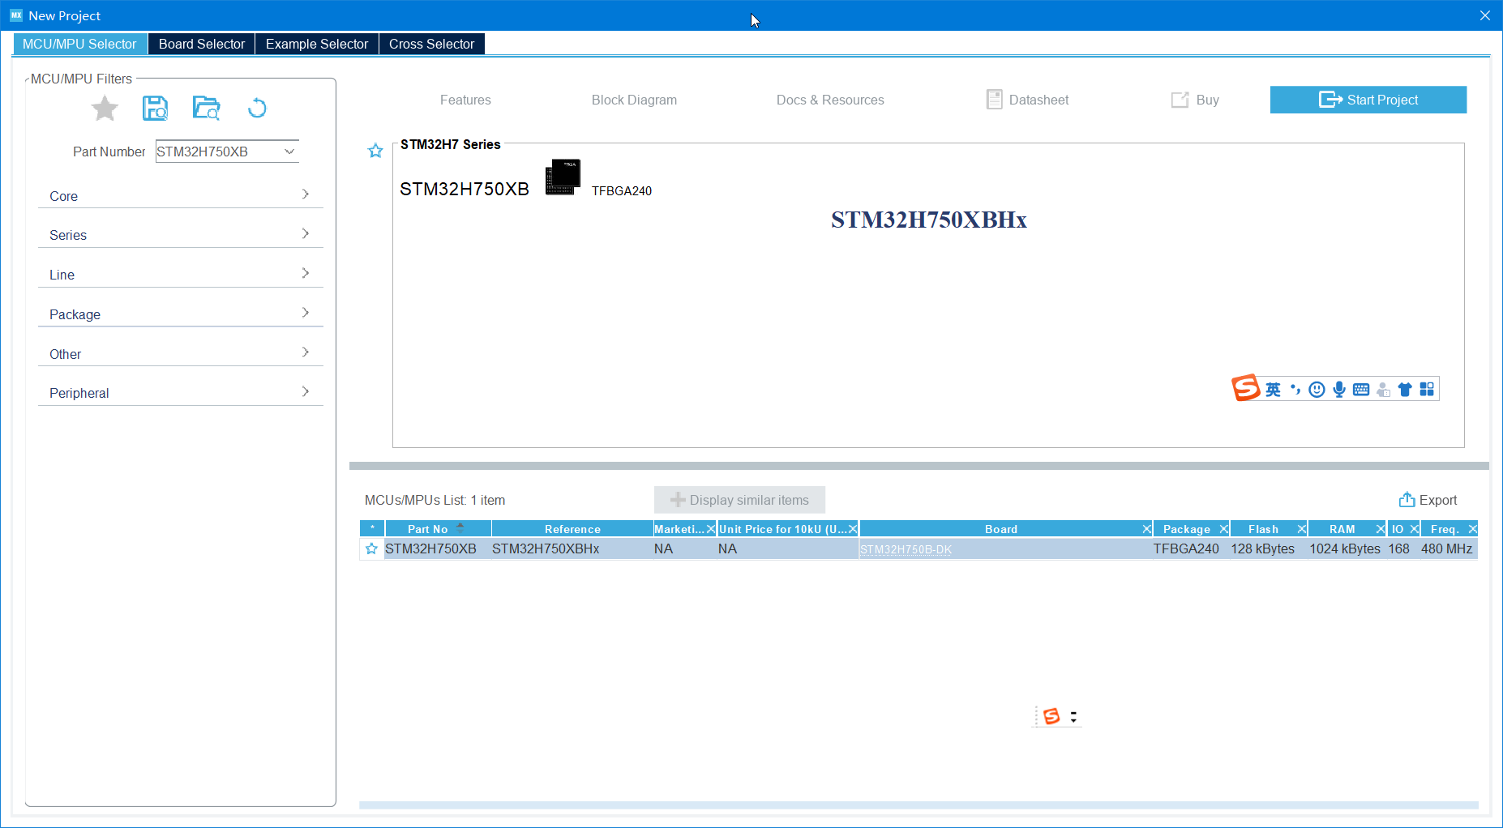
Task: Remove the Marketing status column
Action: click(x=711, y=529)
